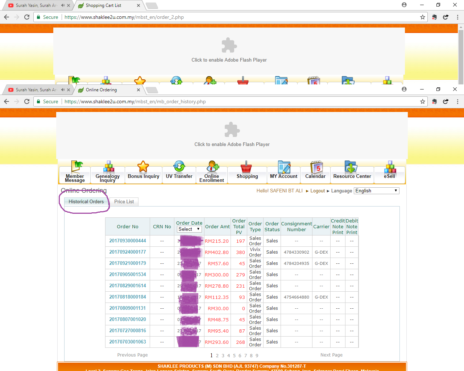Viewport: 464px width, 371px height.
Task: Go to page 5 of orders
Action: (x=234, y=356)
